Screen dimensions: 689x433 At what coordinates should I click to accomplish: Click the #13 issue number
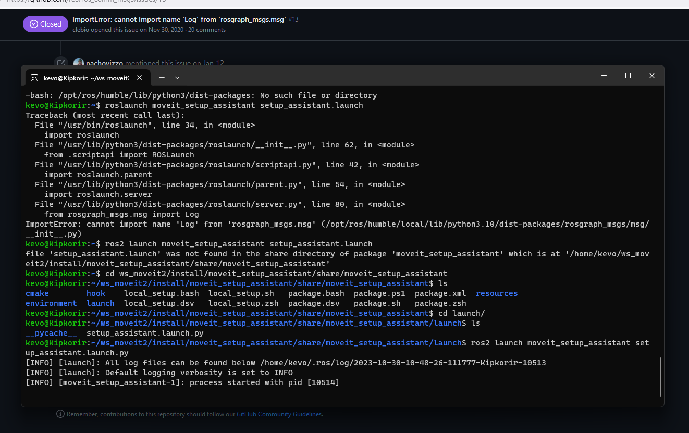click(x=293, y=18)
